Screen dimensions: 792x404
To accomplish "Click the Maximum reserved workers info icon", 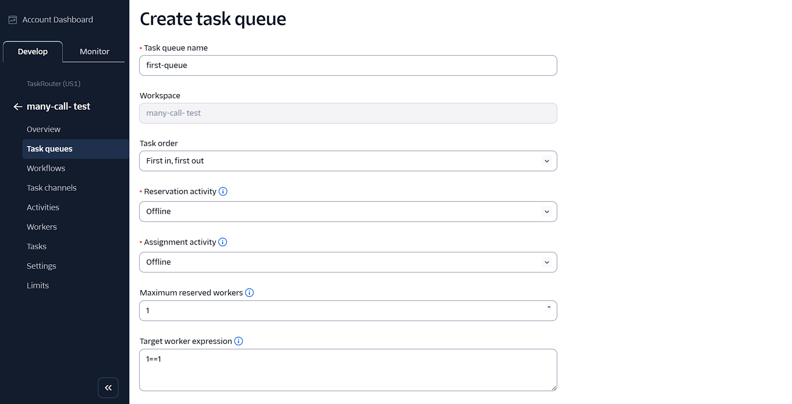I will [249, 293].
